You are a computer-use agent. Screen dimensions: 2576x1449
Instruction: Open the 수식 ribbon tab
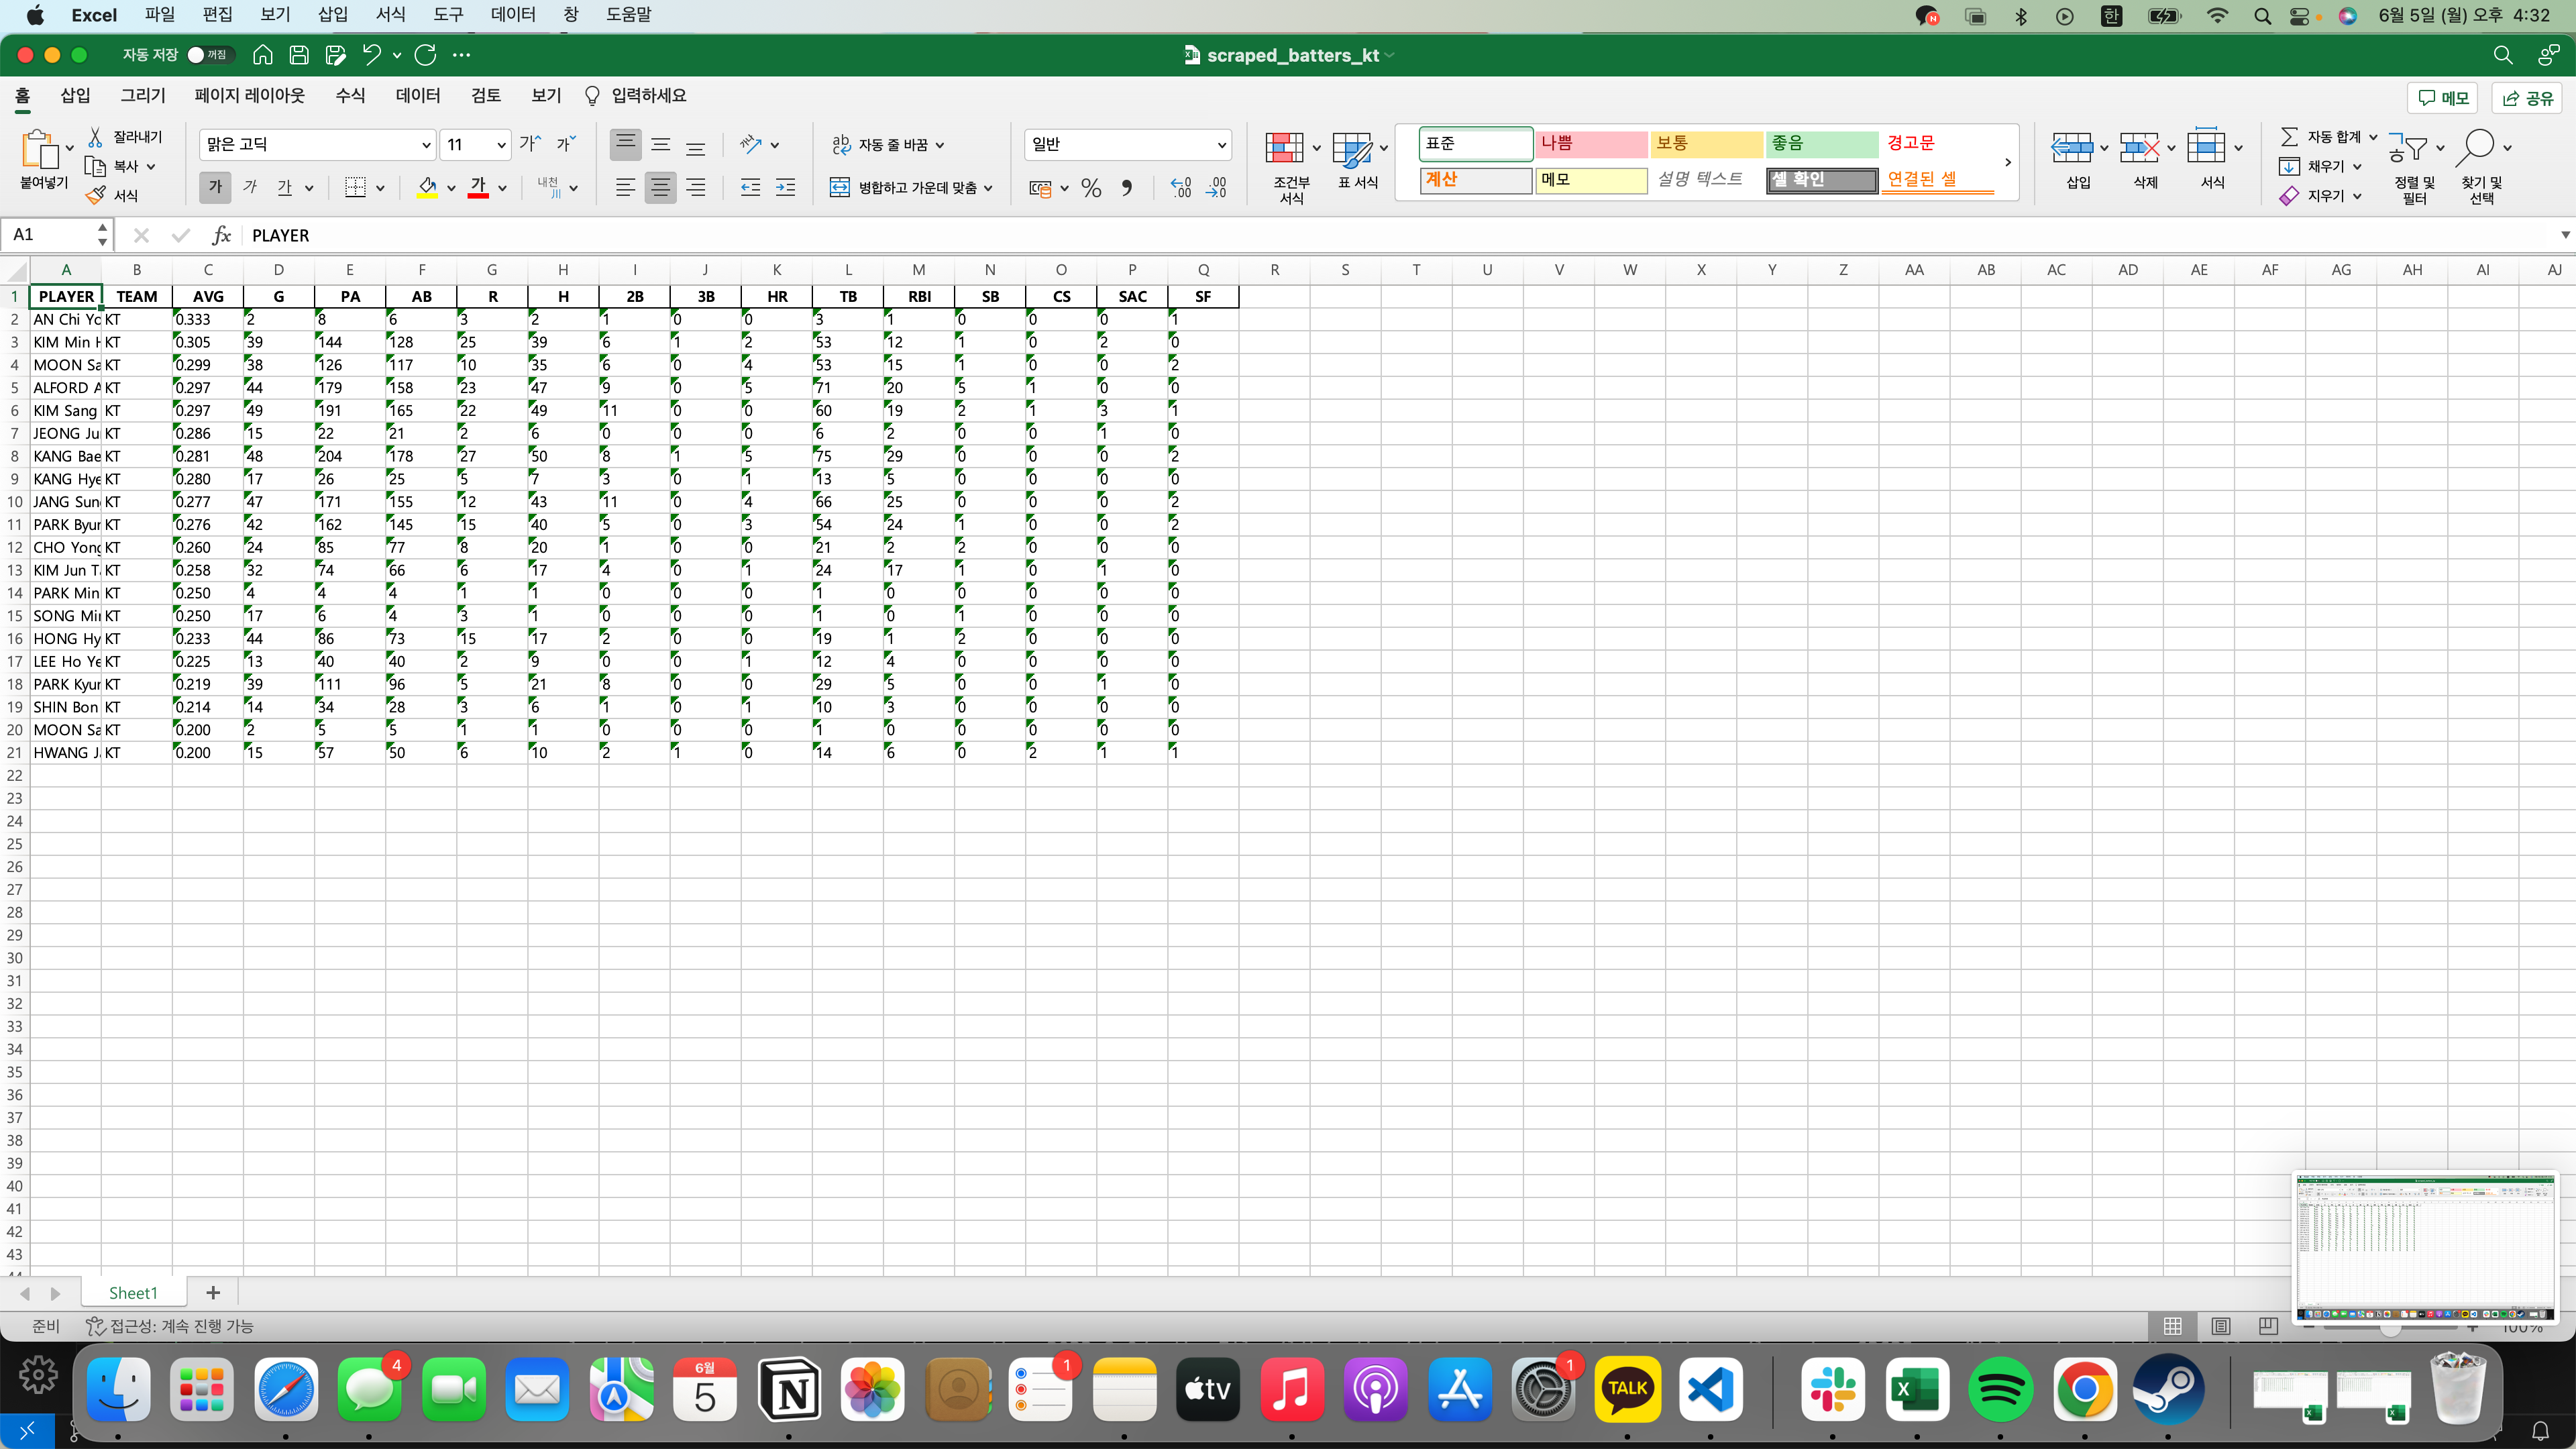[350, 96]
